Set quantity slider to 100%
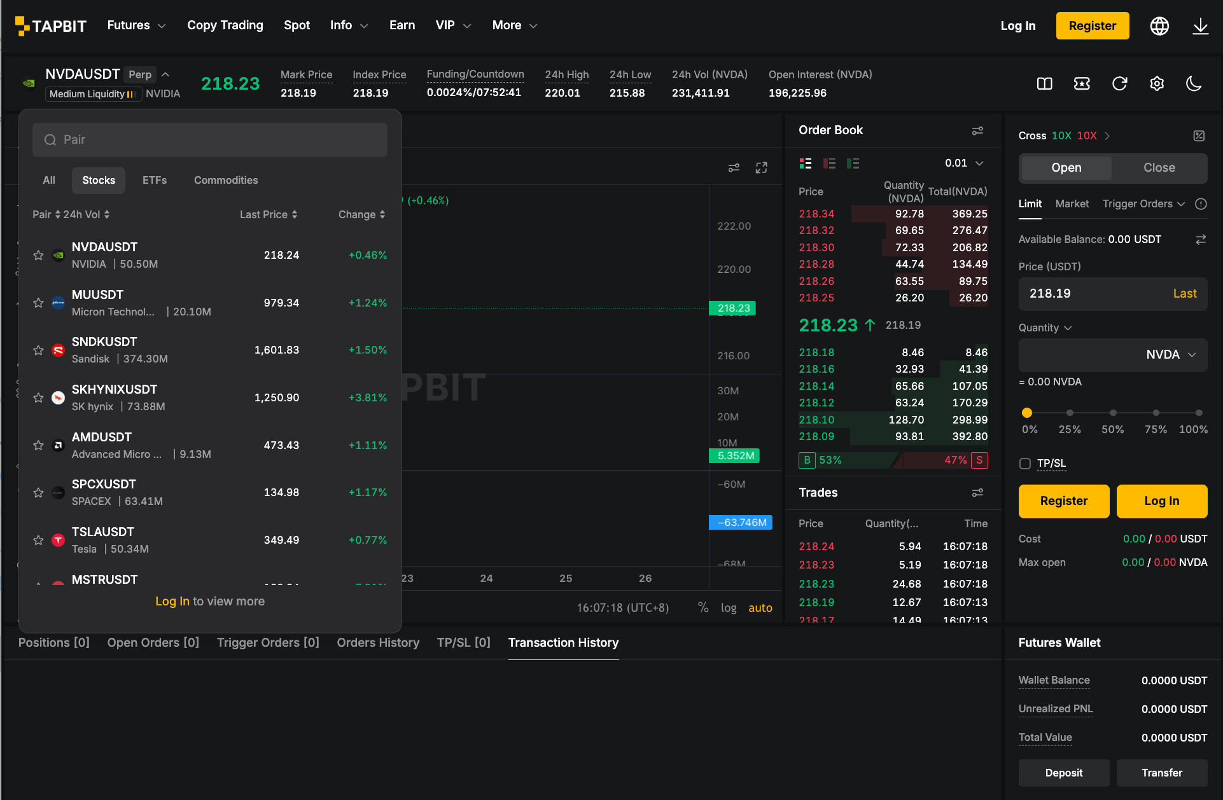 coord(1199,413)
